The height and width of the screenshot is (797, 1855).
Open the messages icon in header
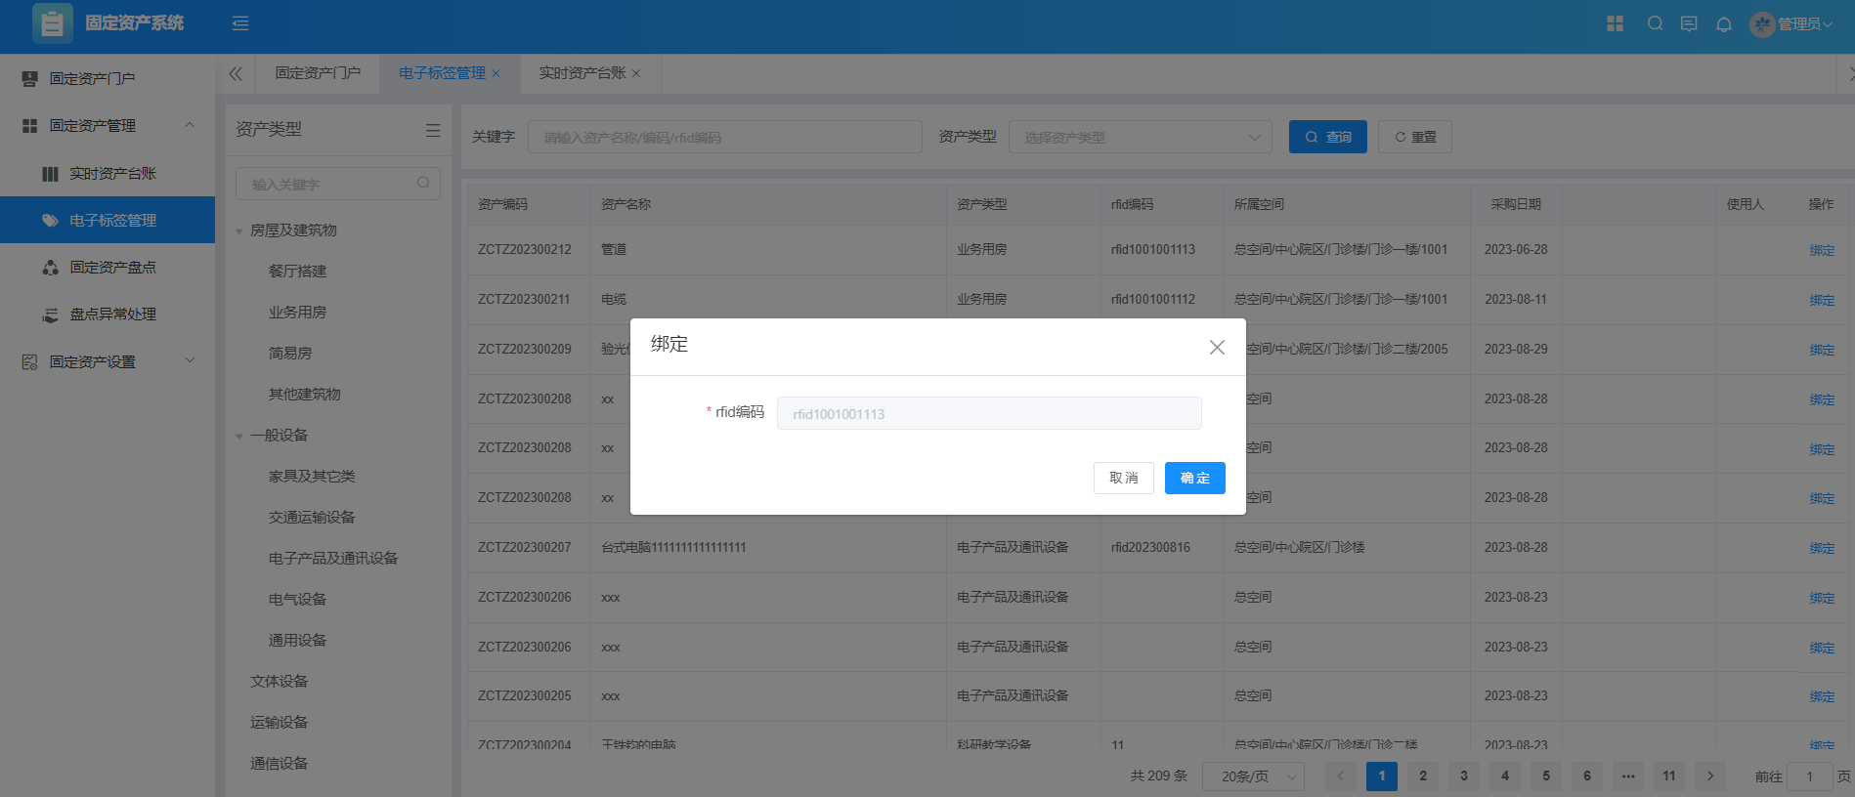click(1689, 23)
